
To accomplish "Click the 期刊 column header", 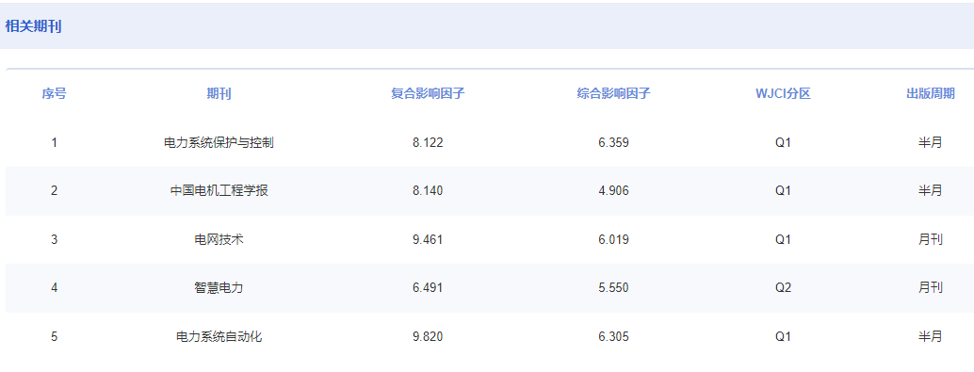I will 219,94.
